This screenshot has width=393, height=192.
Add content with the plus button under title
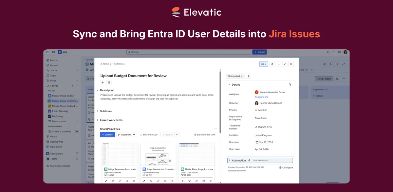103,83
